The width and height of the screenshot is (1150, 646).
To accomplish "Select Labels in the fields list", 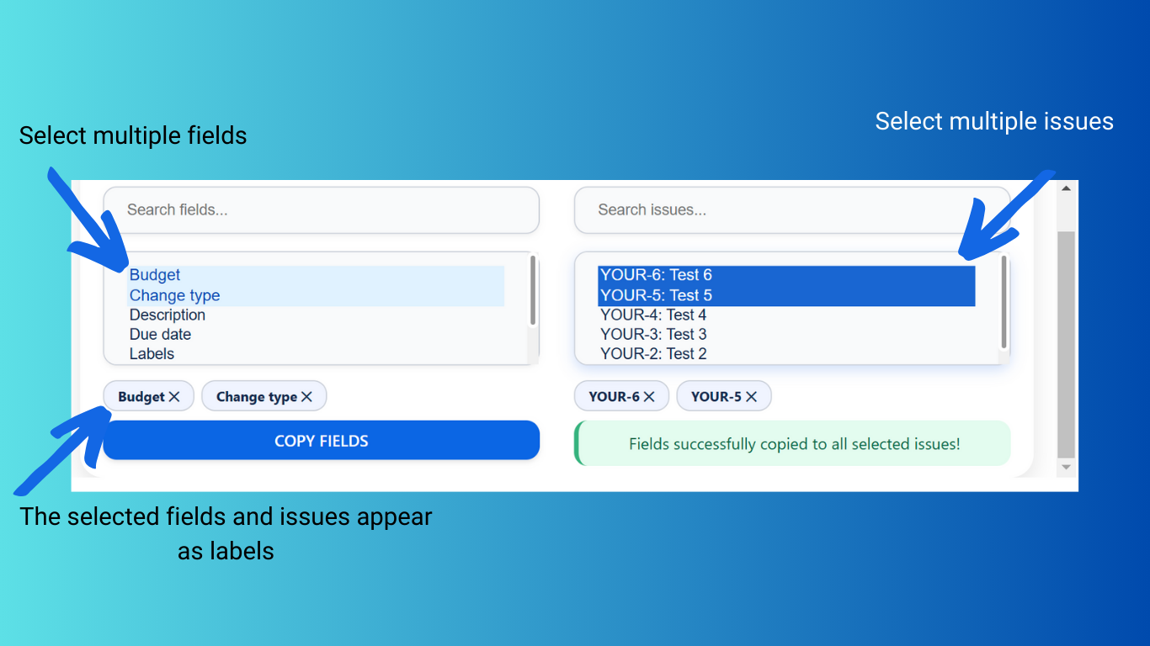I will point(316,353).
